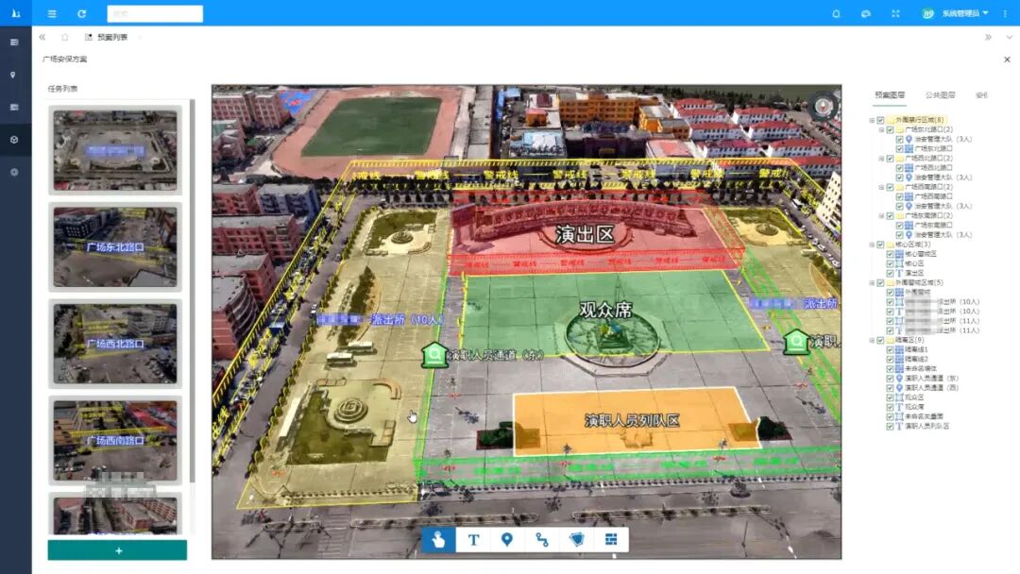Open the chat messages icon

coord(866,13)
